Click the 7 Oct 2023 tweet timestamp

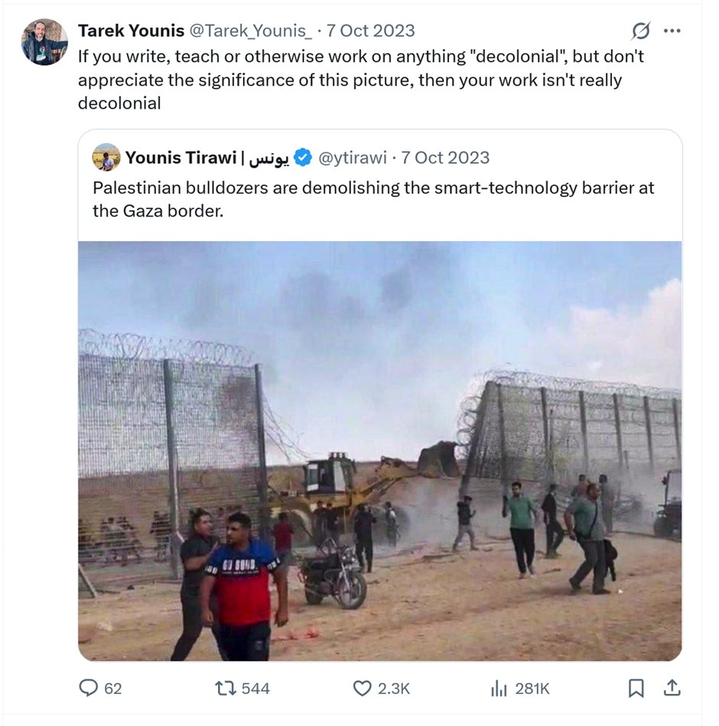click(370, 31)
